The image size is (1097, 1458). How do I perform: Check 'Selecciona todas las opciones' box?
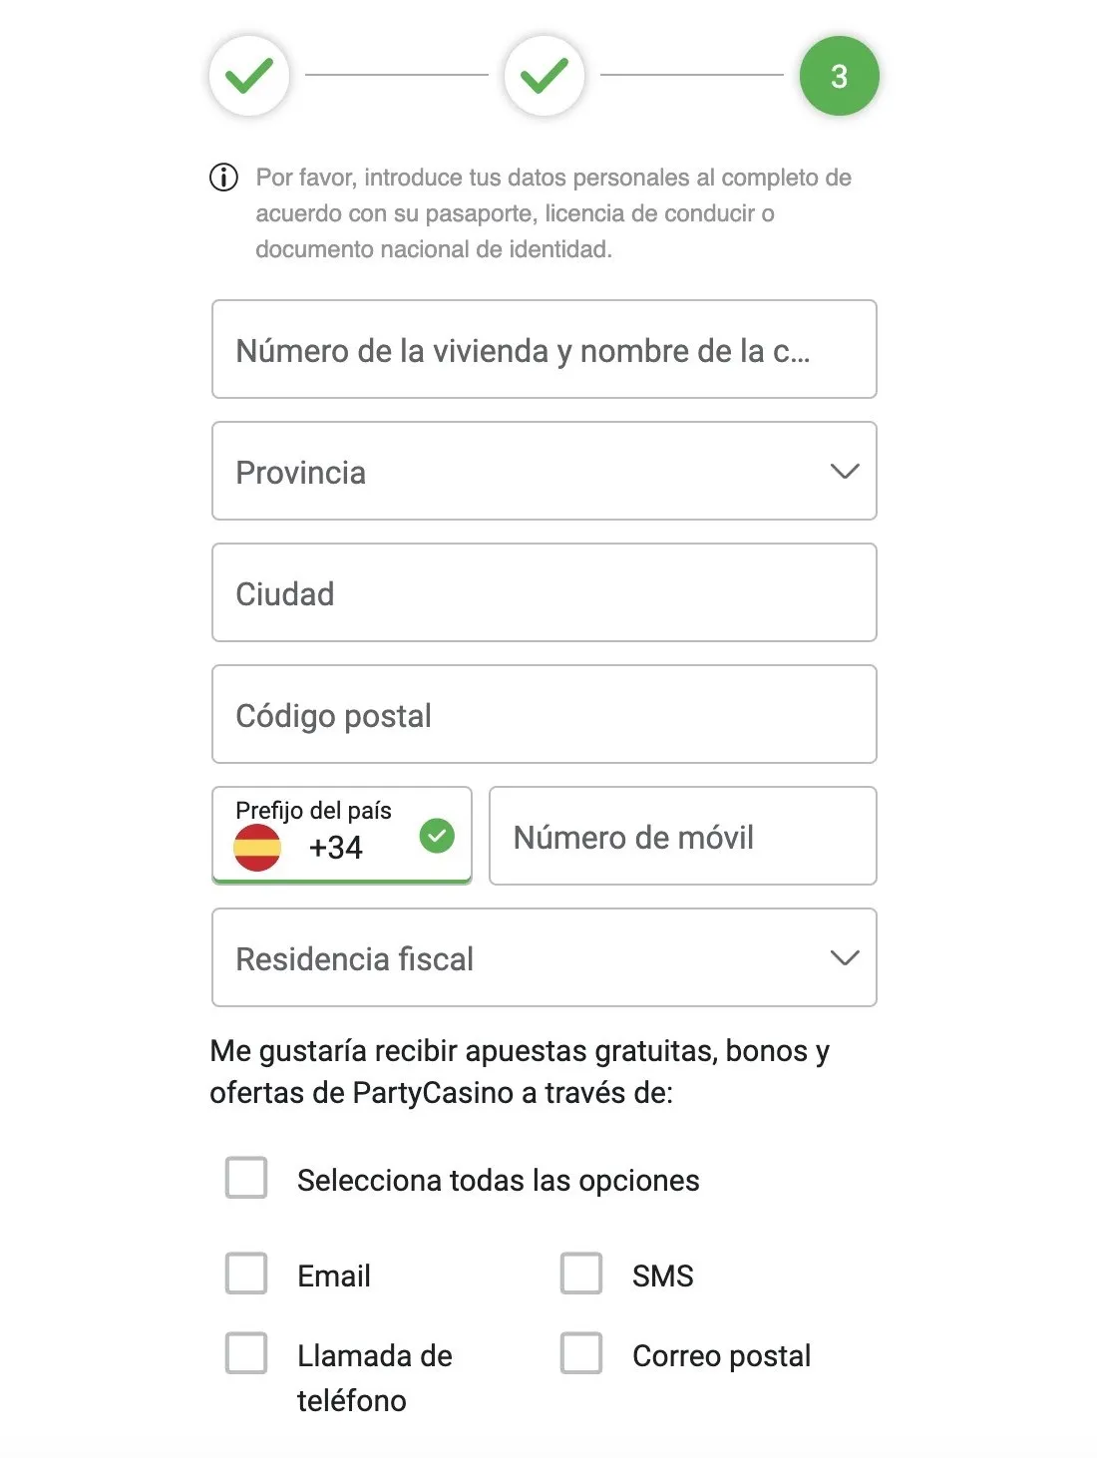click(x=246, y=1178)
